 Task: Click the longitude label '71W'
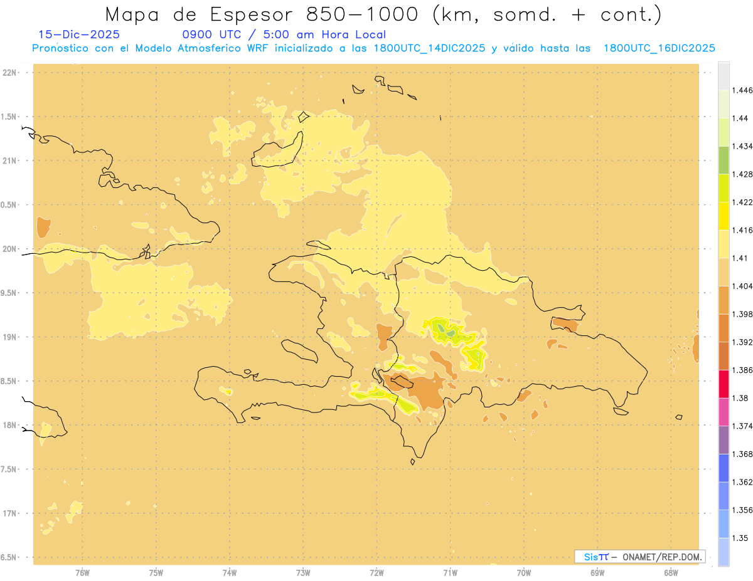coord(450,573)
